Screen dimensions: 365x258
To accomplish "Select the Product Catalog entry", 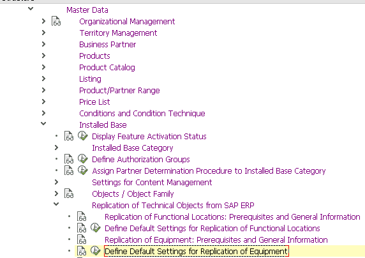I will point(107,67).
